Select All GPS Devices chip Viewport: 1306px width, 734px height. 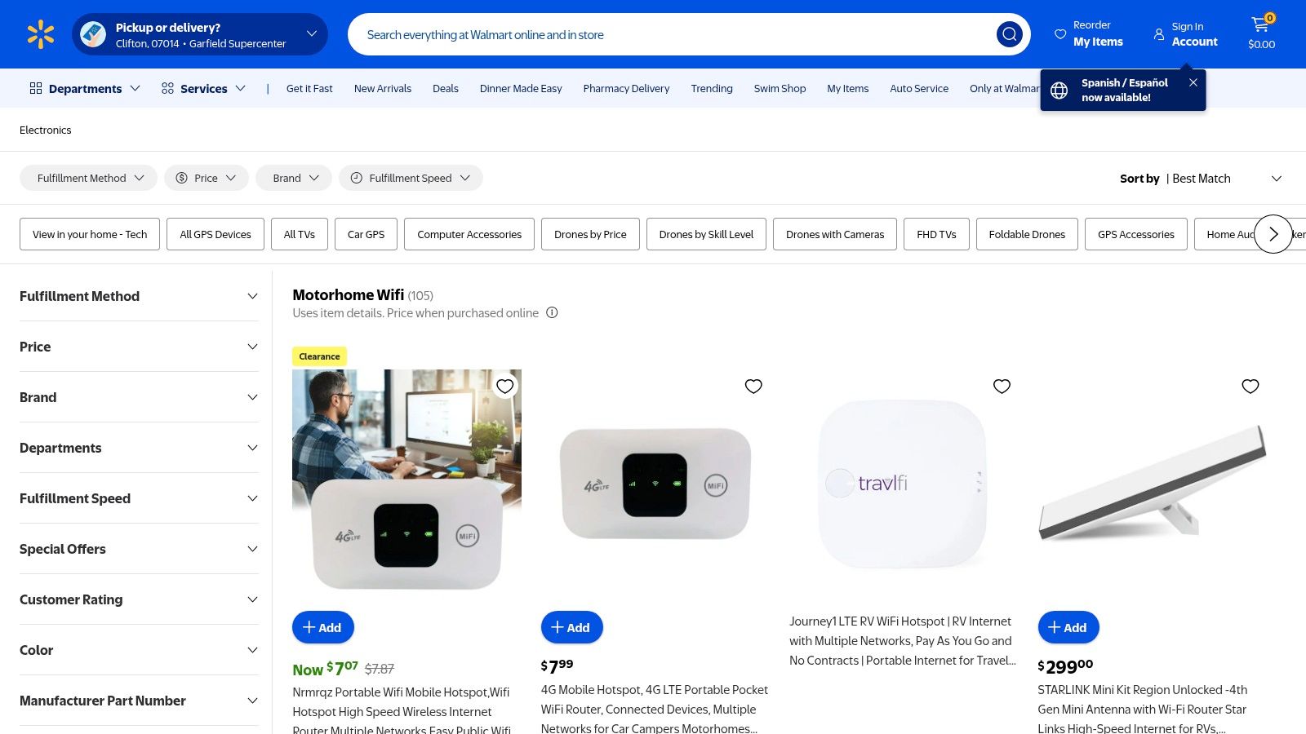tap(215, 234)
